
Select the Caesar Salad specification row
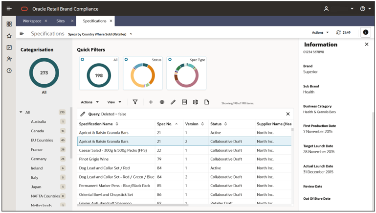tap(184, 150)
